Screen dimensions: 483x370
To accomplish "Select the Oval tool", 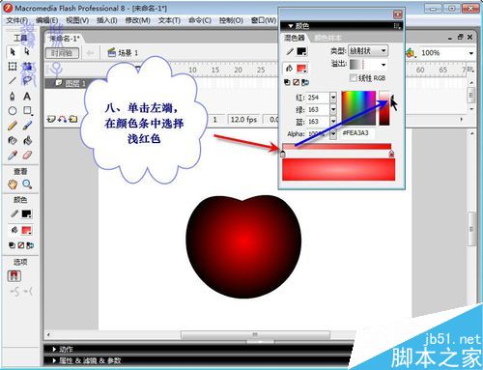I will 13,111.
